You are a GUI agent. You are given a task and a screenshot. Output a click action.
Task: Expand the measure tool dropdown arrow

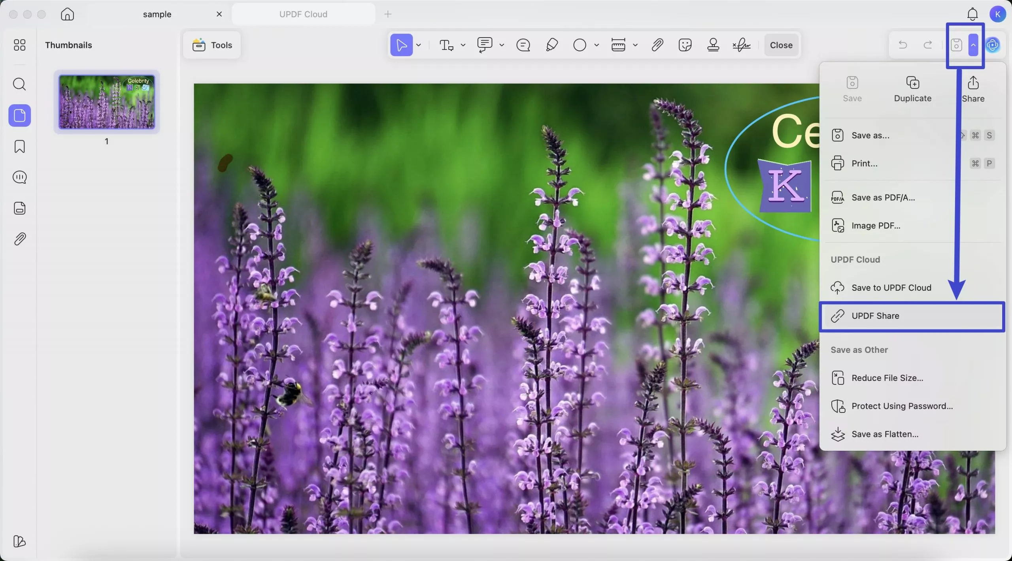[635, 45]
